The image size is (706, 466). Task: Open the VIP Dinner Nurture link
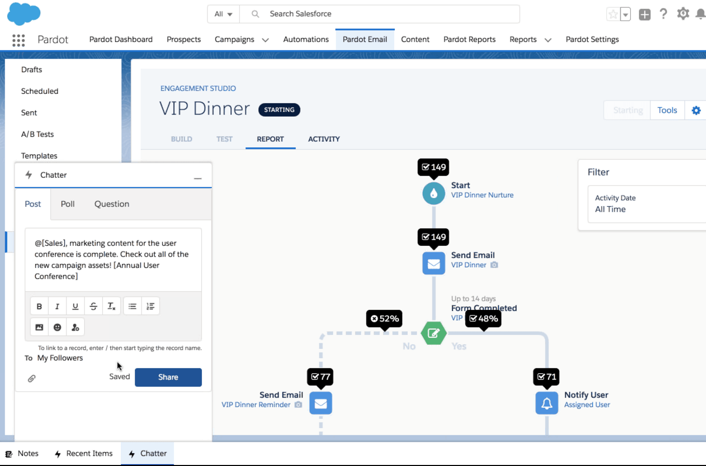(482, 195)
